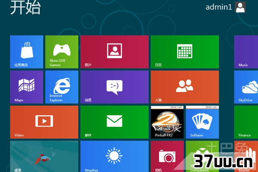Screen dimensions: 258x172
Task: Open the 应用商店 Store tile
Action: (27, 52)
